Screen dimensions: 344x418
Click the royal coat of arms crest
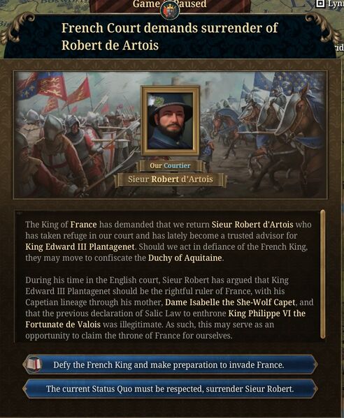pyautogui.click(x=170, y=10)
